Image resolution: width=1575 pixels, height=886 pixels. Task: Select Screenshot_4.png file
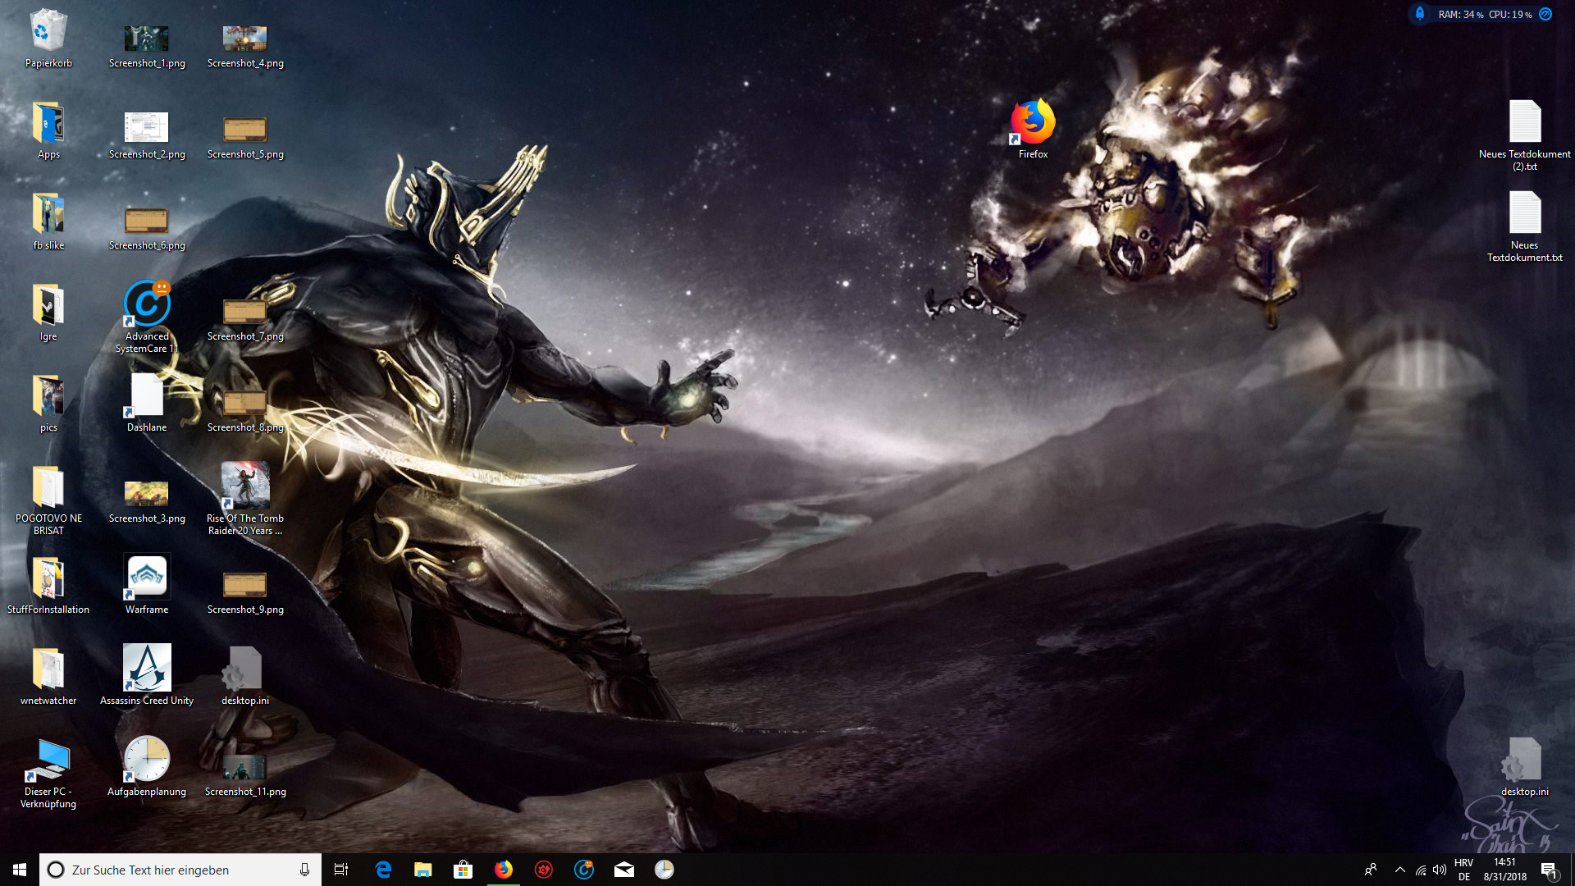click(245, 45)
